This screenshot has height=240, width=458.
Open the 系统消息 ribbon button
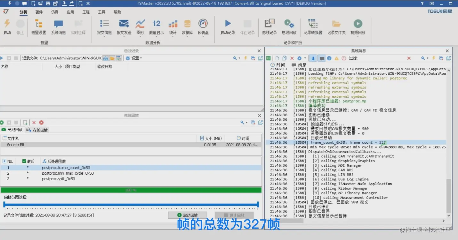(x=58, y=27)
